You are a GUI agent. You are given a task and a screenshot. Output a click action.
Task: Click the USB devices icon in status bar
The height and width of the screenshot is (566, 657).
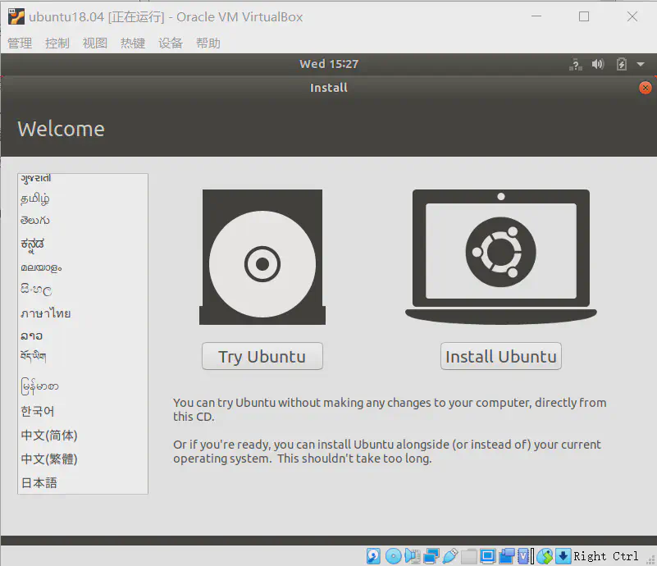click(449, 556)
